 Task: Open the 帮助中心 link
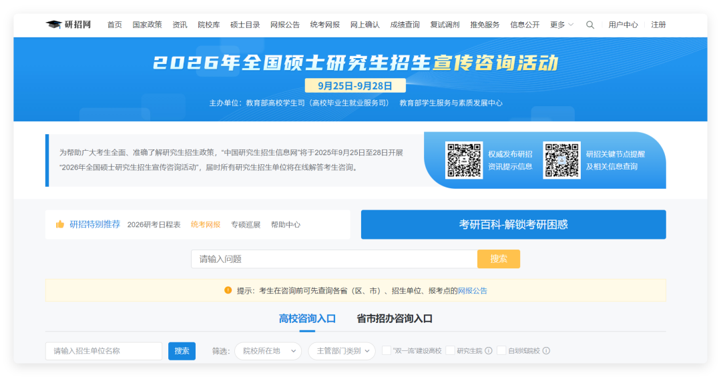(286, 224)
